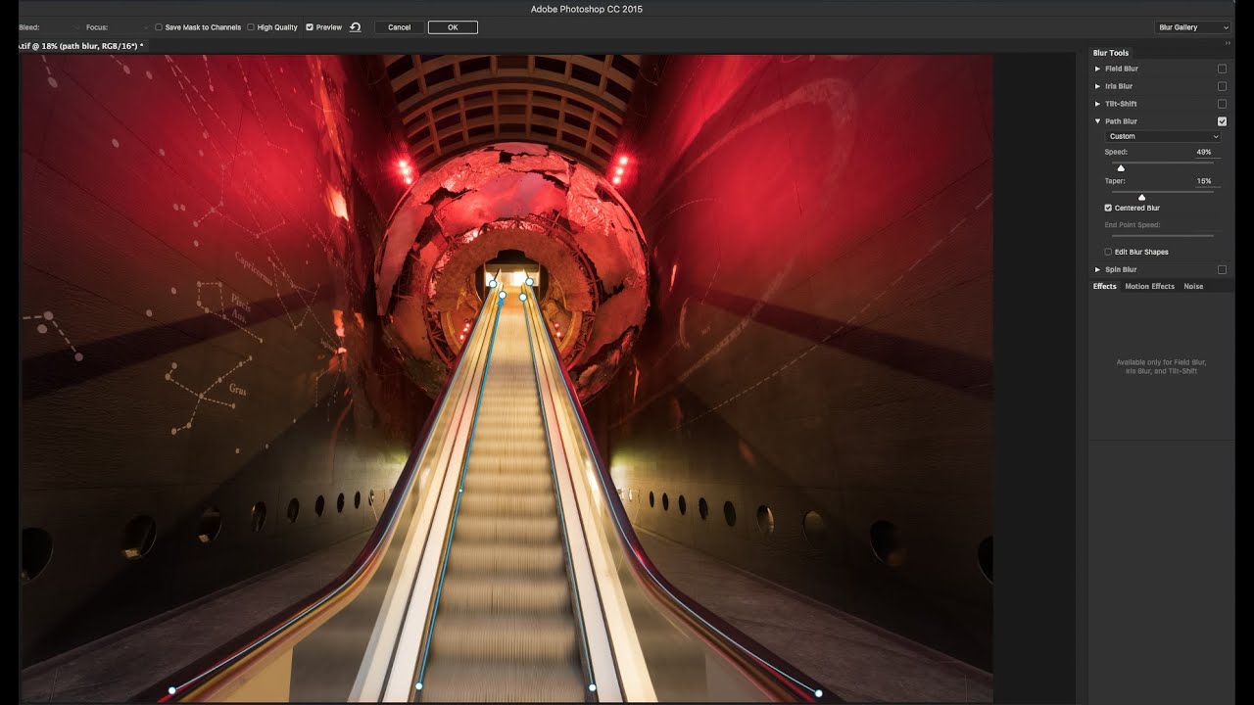The width and height of the screenshot is (1254, 705).
Task: Enable the Tilt-Shift checkbox
Action: (1222, 104)
